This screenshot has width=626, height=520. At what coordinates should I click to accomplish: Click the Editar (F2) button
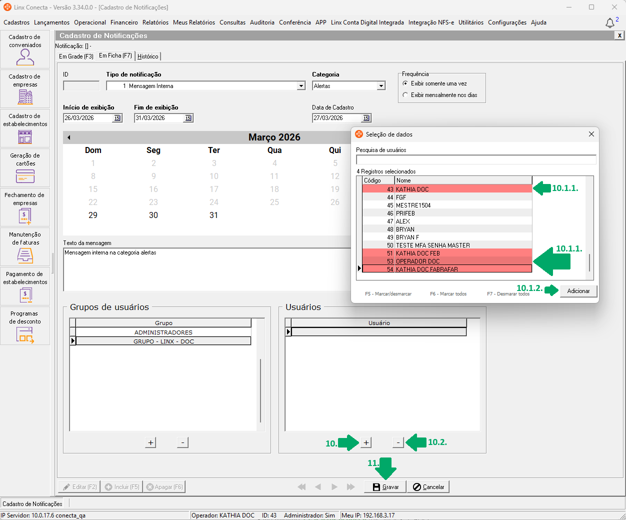(79, 487)
